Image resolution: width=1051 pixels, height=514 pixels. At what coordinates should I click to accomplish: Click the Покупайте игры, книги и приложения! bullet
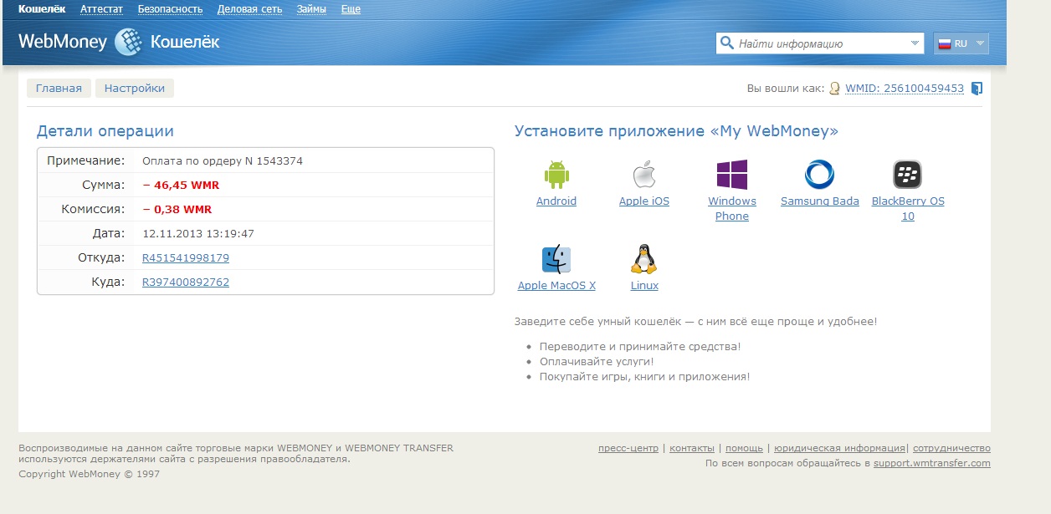(645, 377)
